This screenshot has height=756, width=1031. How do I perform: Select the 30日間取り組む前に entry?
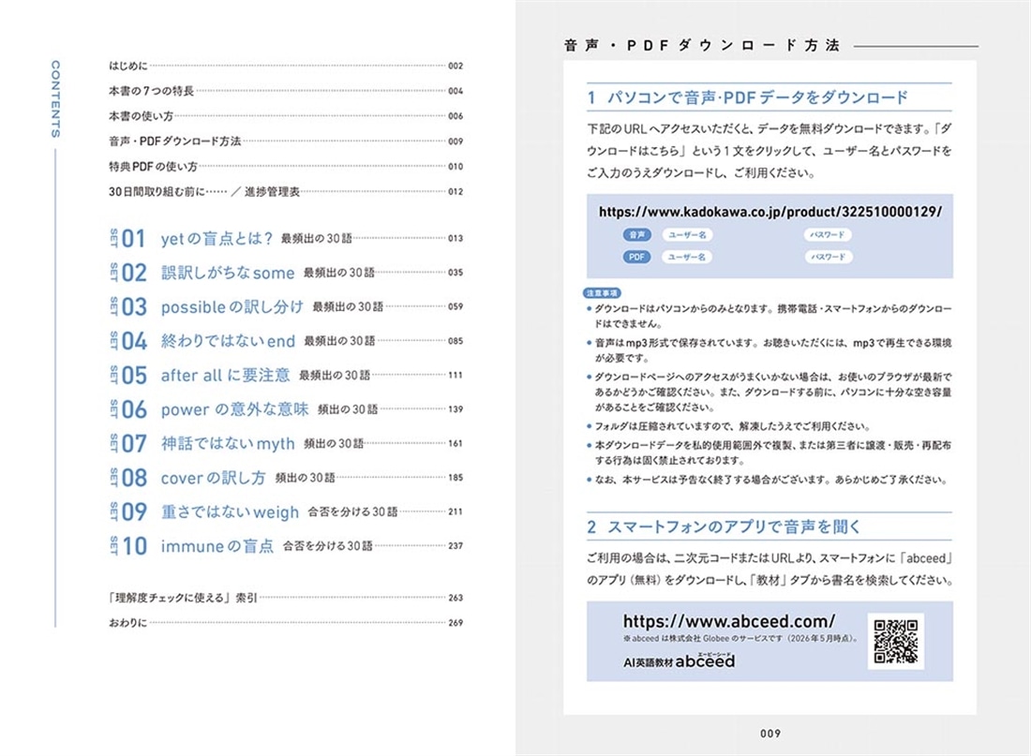coord(285,191)
